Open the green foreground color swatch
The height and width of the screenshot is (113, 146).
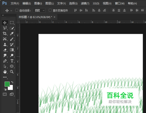(x=7, y=84)
